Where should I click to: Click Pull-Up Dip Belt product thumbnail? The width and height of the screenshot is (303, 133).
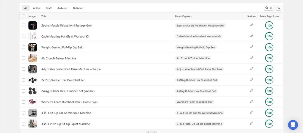33,47
